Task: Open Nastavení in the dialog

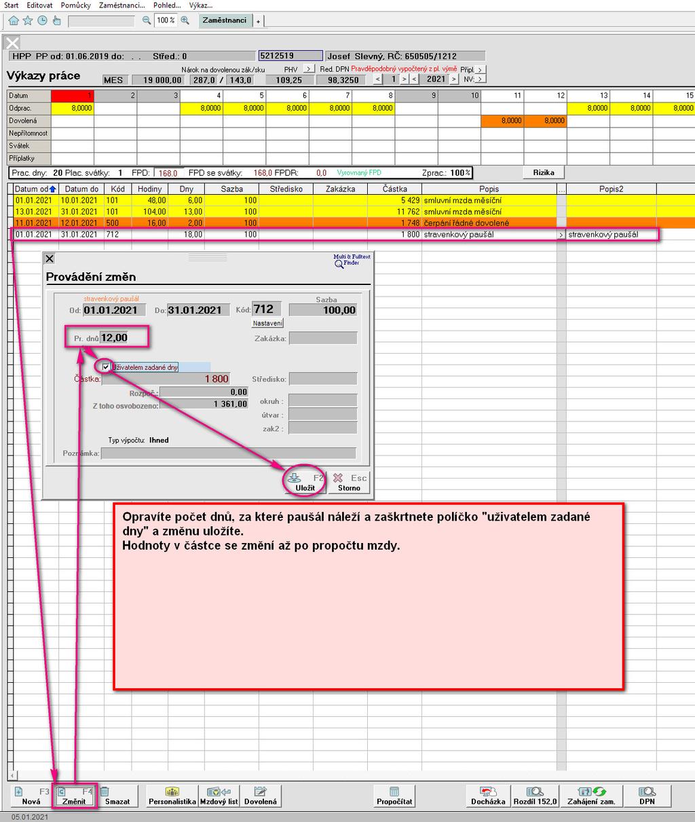Action: click(267, 323)
